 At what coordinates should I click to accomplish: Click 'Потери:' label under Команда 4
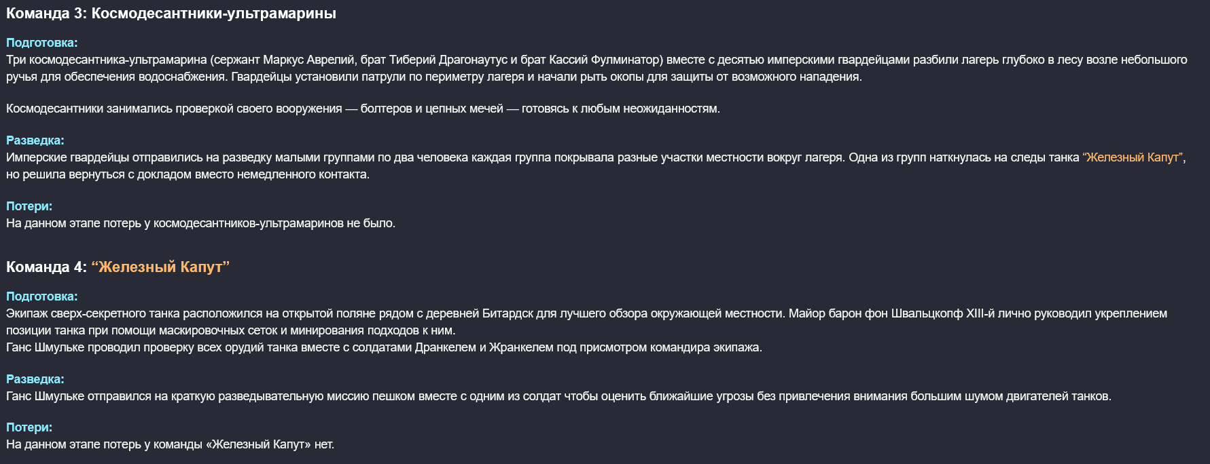coord(29,427)
